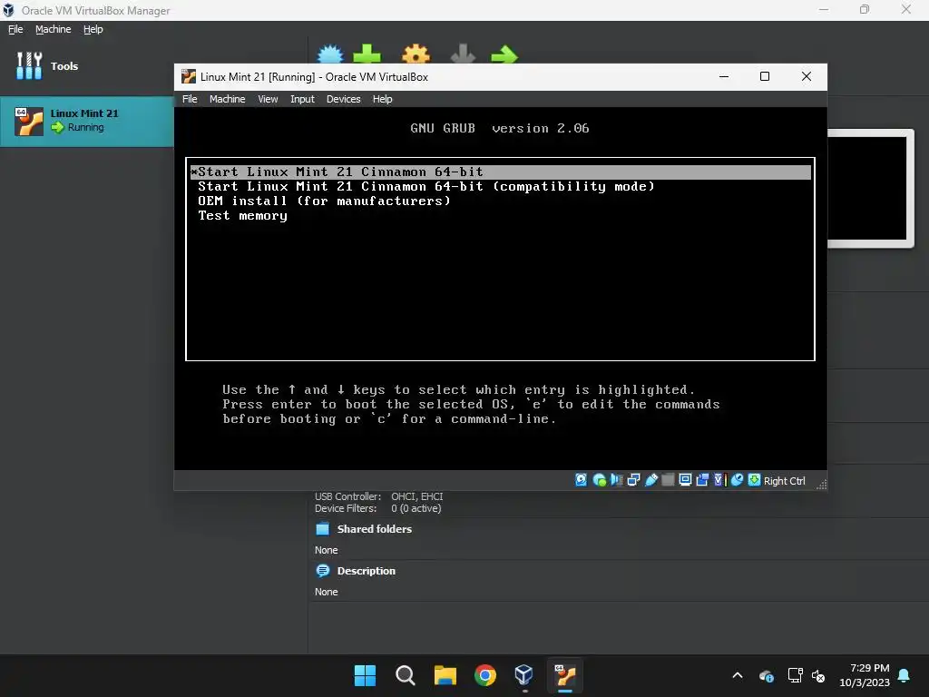The image size is (929, 697).
Task: Select Linux Mint 21 VM in Manager list
Action: (86, 122)
